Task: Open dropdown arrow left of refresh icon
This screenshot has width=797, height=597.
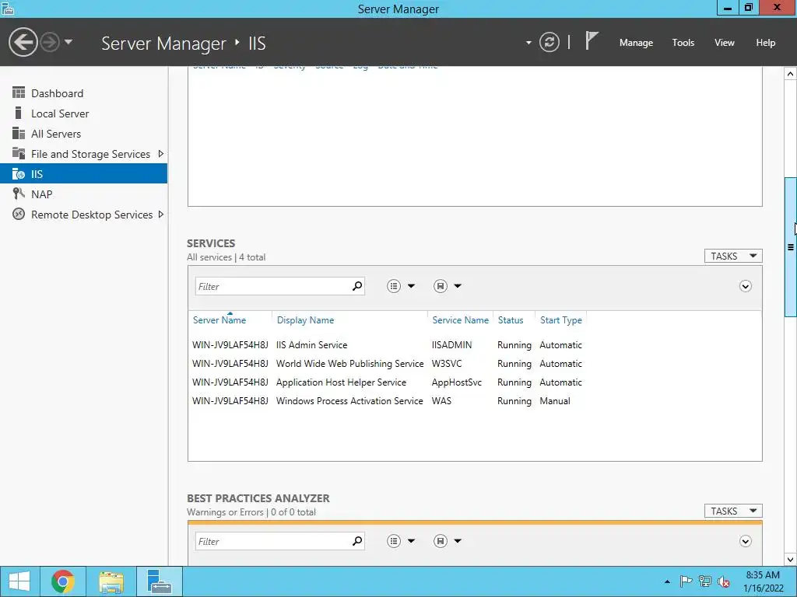Action: (x=528, y=43)
